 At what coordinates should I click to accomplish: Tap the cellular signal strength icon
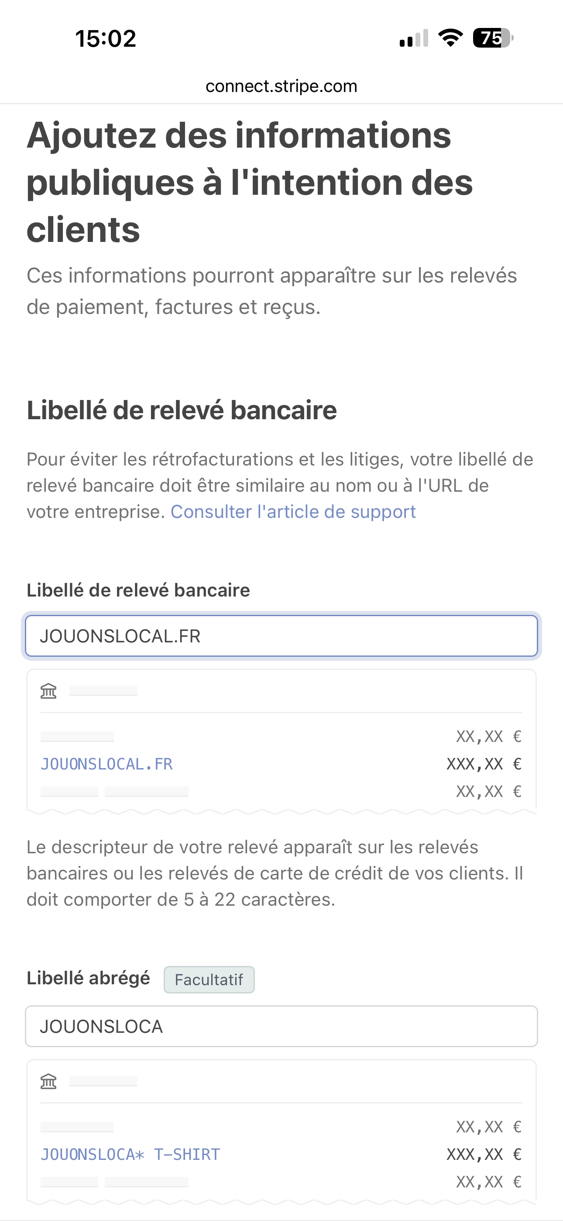[414, 38]
